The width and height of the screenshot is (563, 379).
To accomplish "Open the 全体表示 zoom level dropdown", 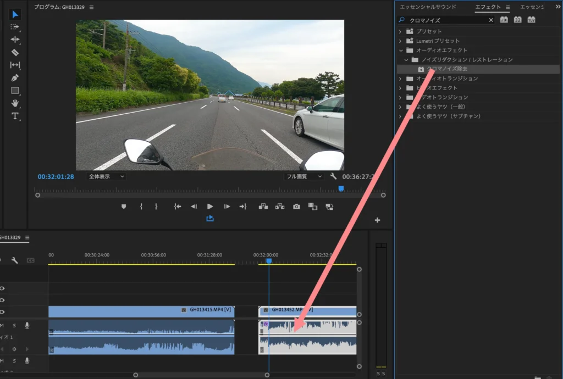I will 107,176.
